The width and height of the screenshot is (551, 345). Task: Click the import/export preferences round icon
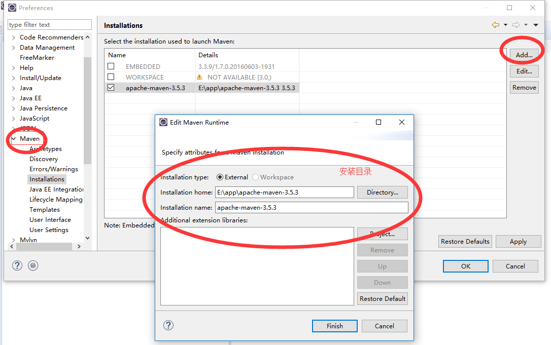point(33,265)
